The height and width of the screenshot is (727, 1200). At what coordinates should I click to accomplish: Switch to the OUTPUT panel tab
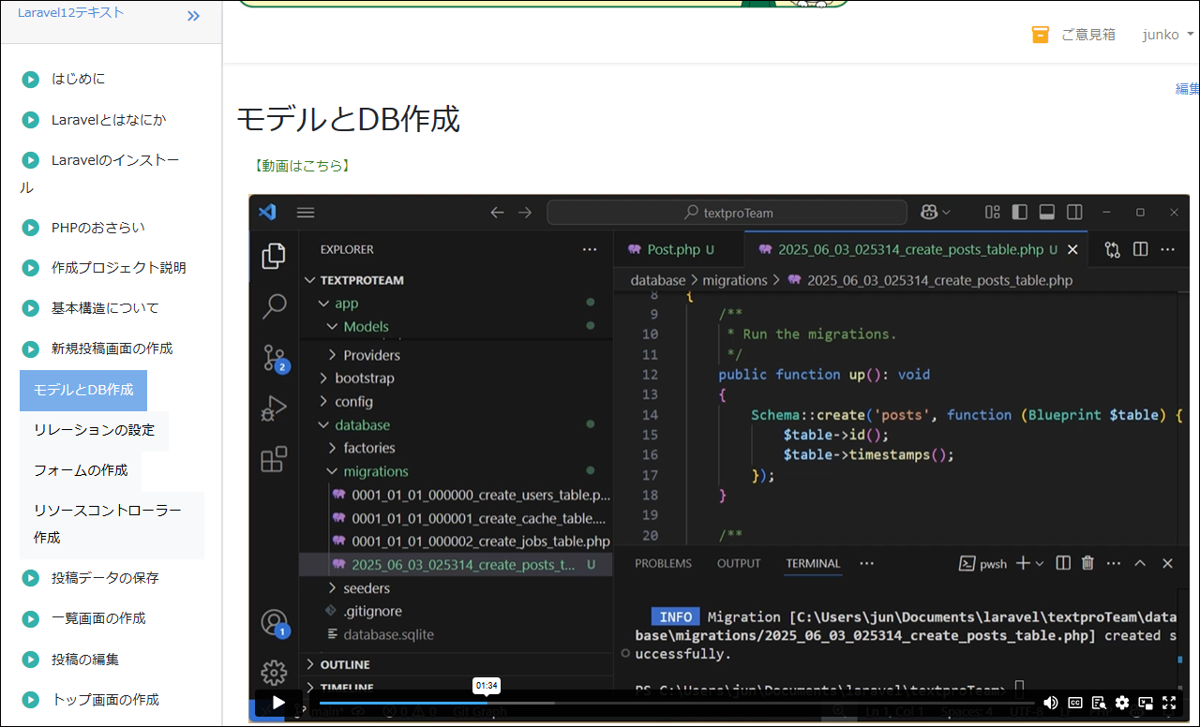739,564
